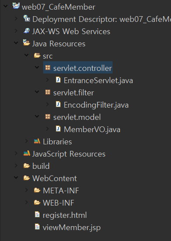Expand the Libraries node

tap(27, 141)
